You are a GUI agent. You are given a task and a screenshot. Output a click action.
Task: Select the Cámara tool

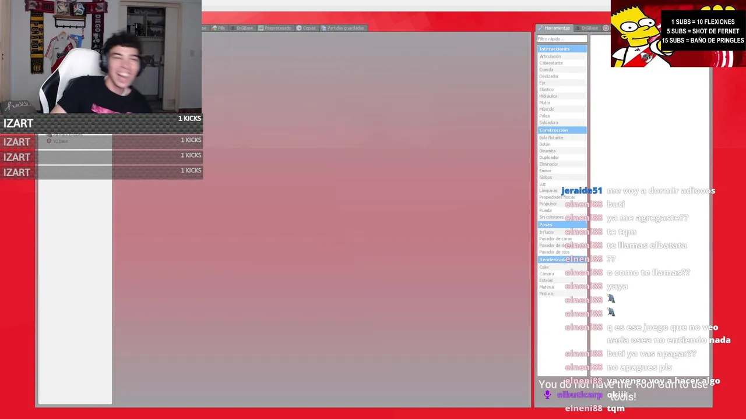click(x=562, y=274)
